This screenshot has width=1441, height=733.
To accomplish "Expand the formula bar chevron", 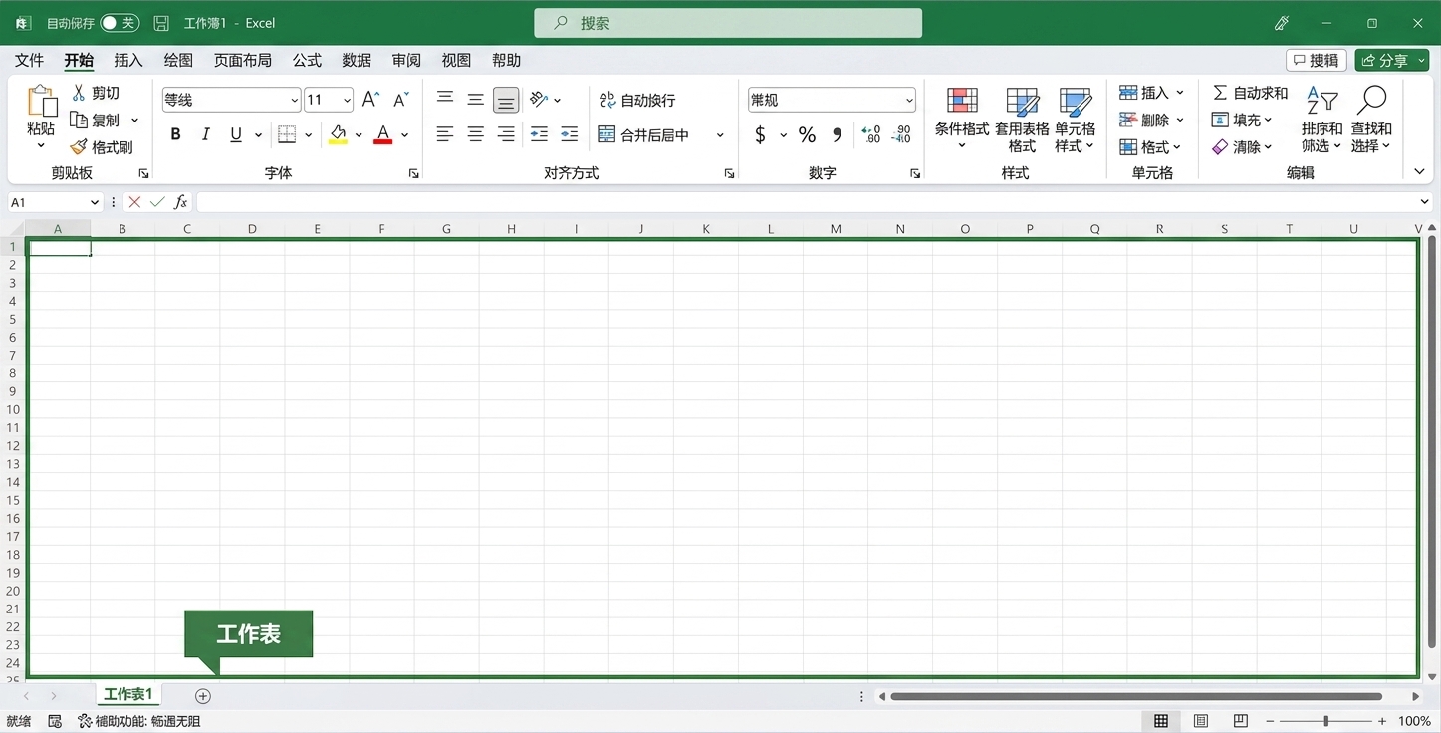I will [x=1424, y=202].
